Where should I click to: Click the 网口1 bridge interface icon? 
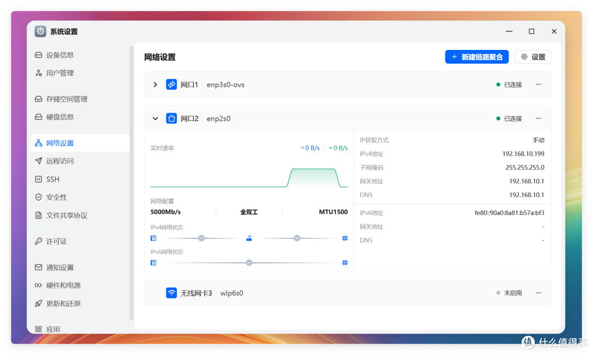click(171, 84)
